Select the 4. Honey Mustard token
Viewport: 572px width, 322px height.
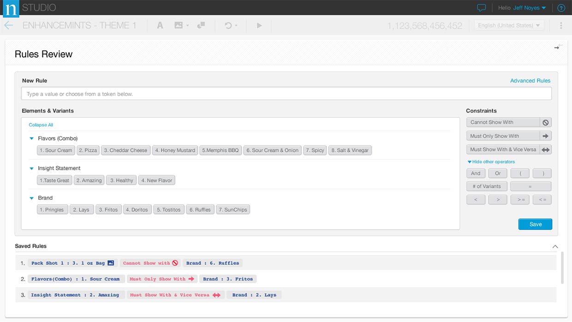click(x=175, y=150)
